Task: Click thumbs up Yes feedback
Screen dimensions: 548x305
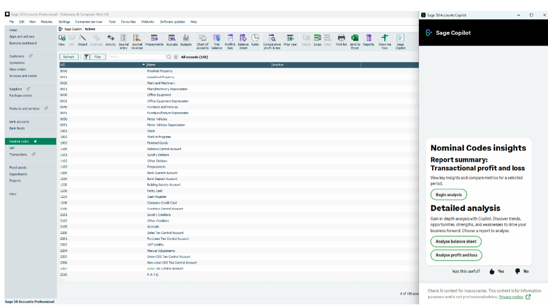Action: point(497,271)
